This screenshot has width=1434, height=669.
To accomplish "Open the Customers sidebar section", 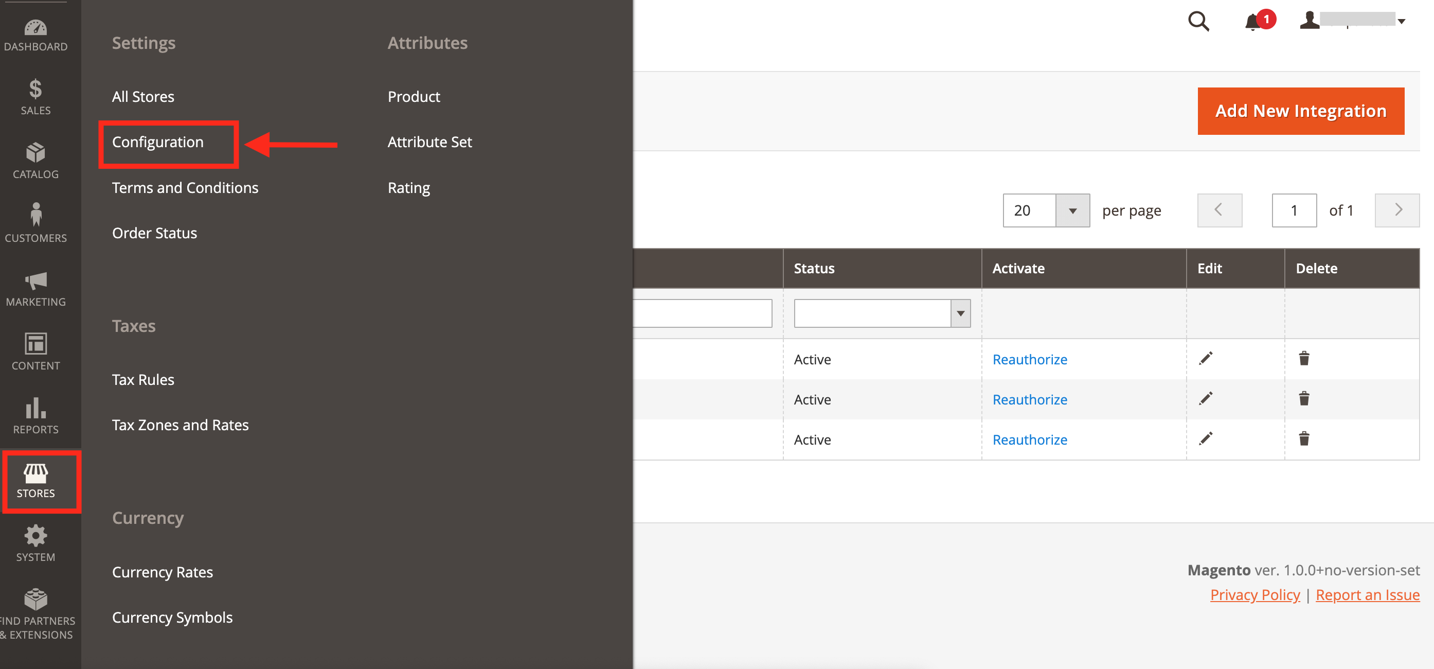I will tap(35, 224).
